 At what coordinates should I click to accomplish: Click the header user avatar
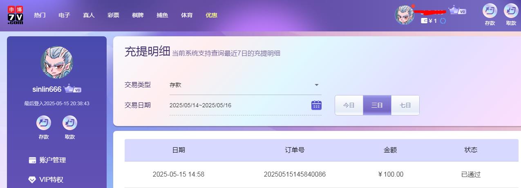(405, 15)
